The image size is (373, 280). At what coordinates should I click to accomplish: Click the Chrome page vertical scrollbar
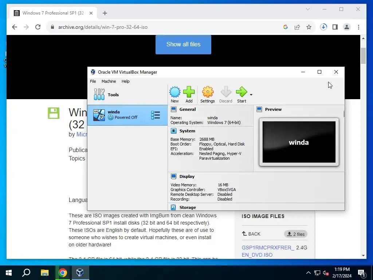tap(363, 56)
